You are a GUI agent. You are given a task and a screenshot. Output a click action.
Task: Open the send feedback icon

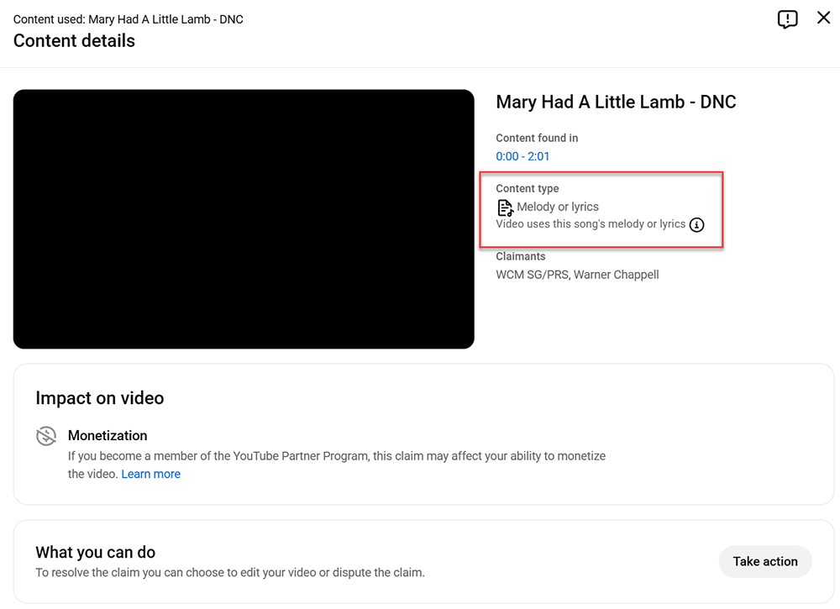pyautogui.click(x=787, y=19)
